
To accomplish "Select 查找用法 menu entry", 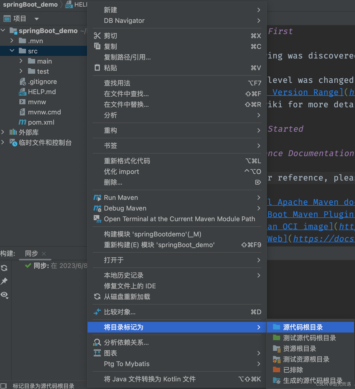I will click(177, 83).
